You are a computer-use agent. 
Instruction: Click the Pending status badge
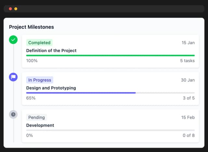36,117
